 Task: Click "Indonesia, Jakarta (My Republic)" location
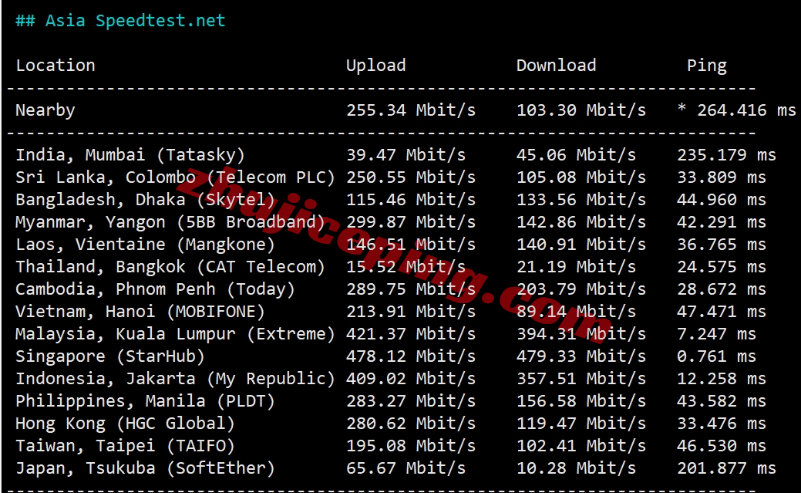pyautogui.click(x=175, y=379)
